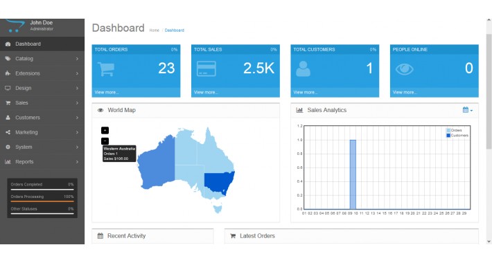Click the Marketing share icon

8,132
